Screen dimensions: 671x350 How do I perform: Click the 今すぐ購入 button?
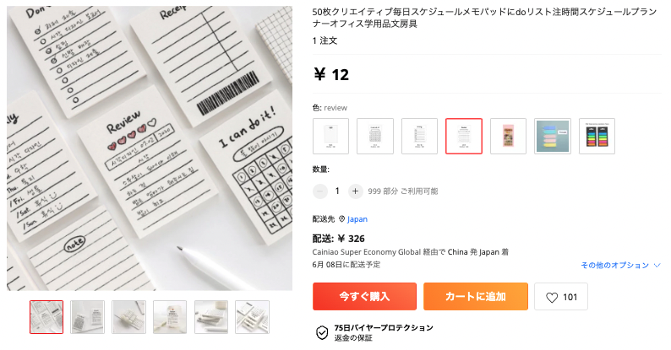pos(364,296)
